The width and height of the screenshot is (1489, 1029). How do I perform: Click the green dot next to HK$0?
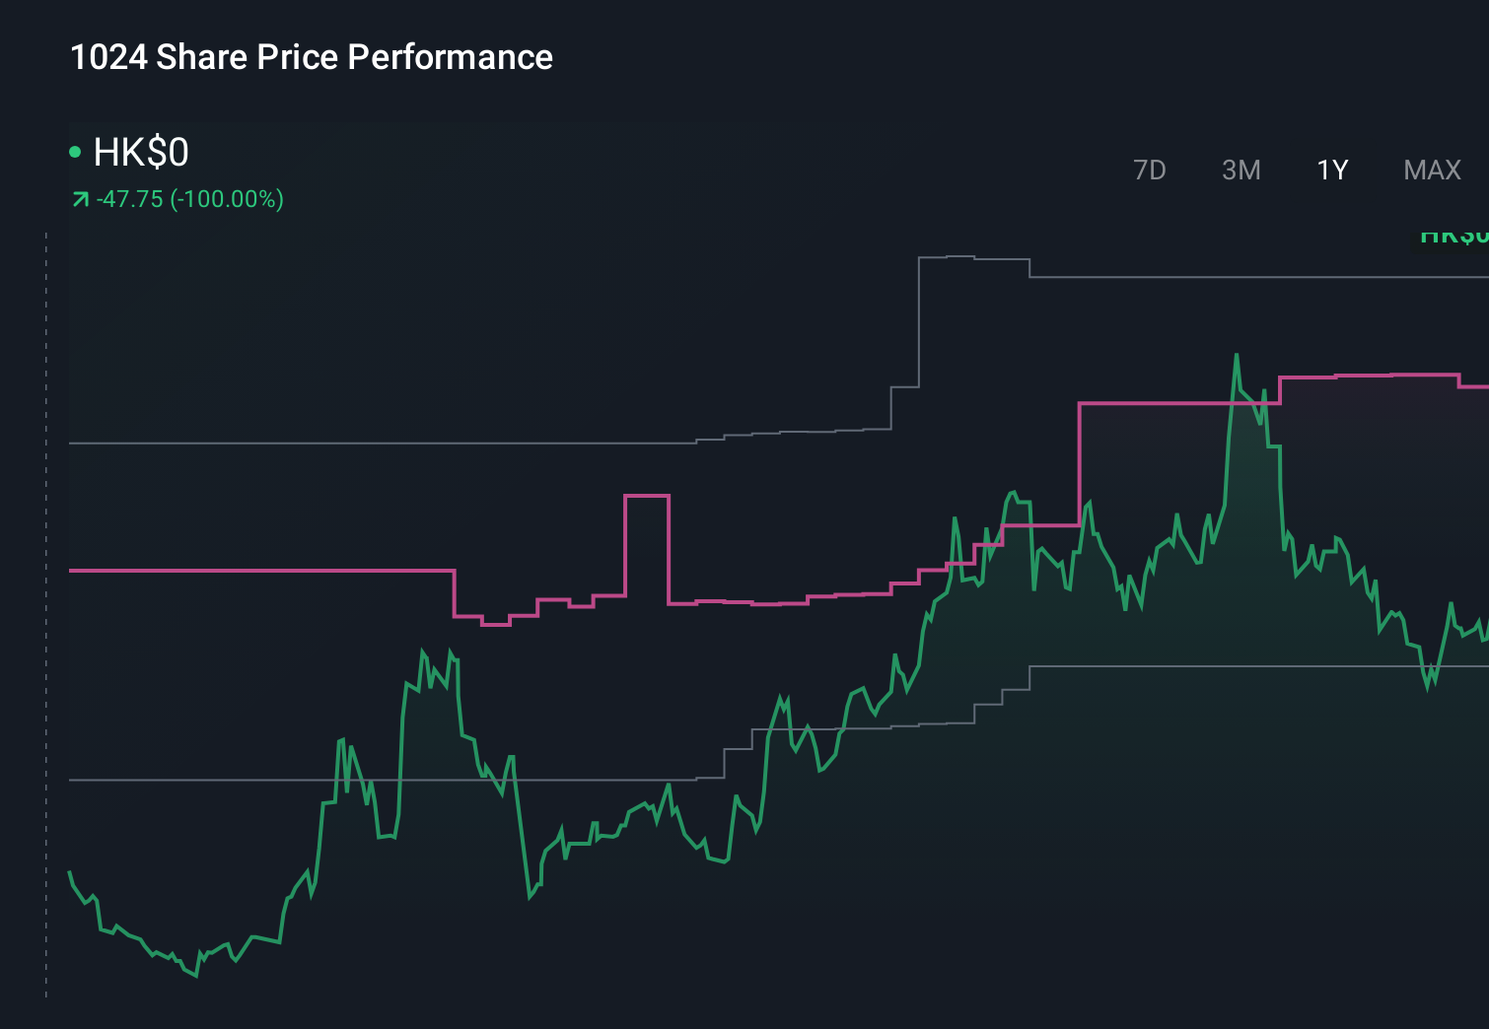[x=75, y=150]
